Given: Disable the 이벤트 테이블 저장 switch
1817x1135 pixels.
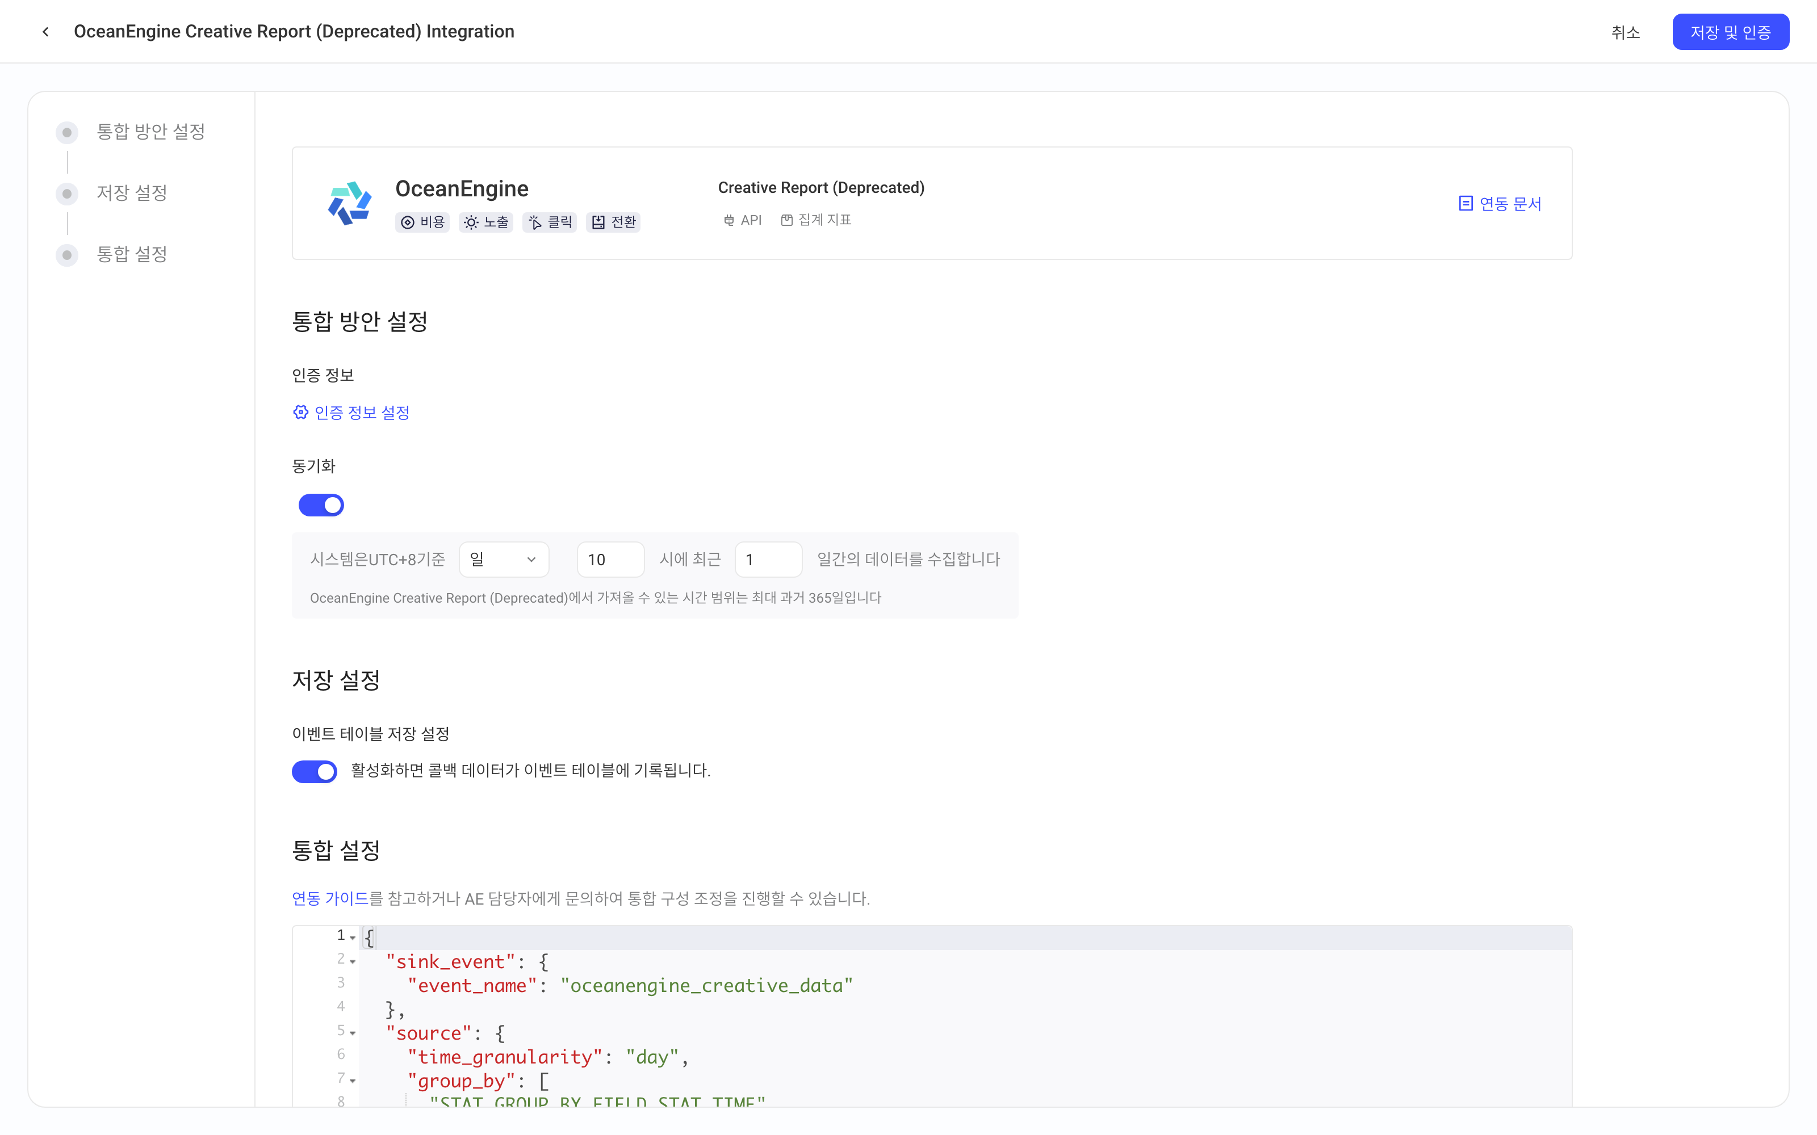Looking at the screenshot, I should point(315,771).
